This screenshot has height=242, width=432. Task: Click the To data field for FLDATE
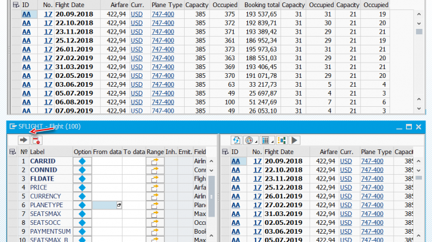point(134,179)
